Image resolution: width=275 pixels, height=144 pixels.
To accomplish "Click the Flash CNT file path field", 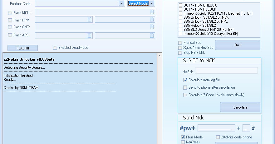I will [x=95, y=27].
